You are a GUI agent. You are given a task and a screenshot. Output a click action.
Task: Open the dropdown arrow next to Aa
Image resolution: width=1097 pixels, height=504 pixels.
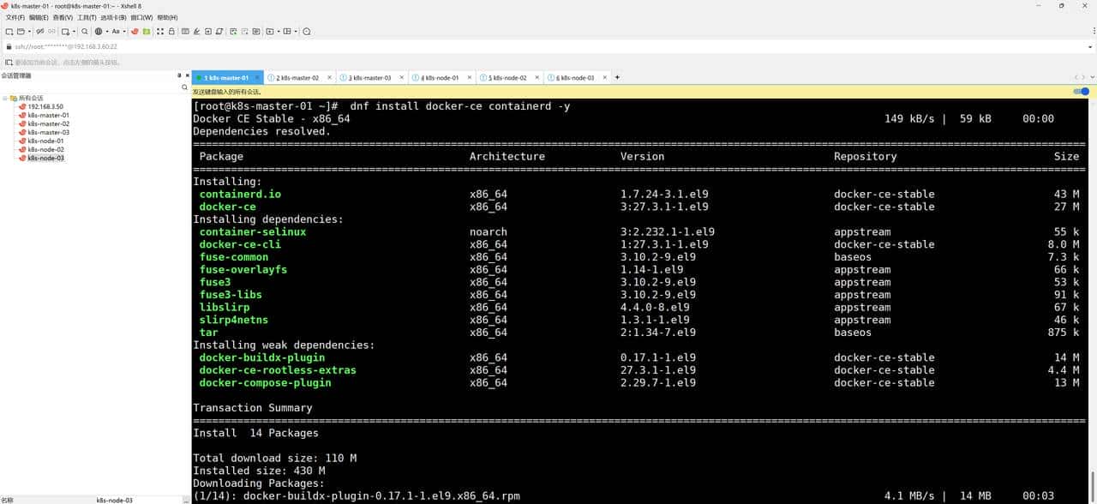tap(123, 32)
